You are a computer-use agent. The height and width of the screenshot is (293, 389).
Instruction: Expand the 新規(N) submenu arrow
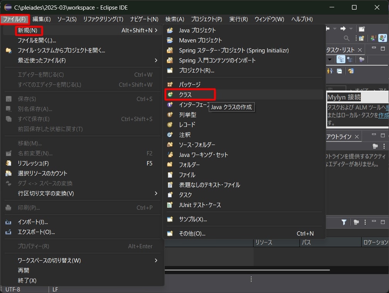156,30
